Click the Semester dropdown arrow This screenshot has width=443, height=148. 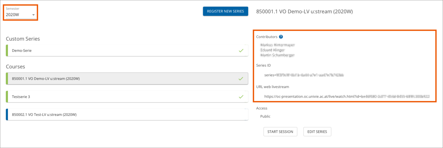(34, 15)
